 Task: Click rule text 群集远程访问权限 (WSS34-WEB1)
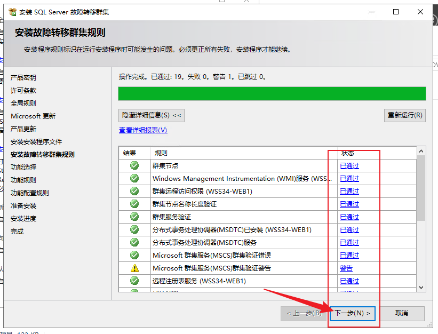pyautogui.click(x=202, y=192)
